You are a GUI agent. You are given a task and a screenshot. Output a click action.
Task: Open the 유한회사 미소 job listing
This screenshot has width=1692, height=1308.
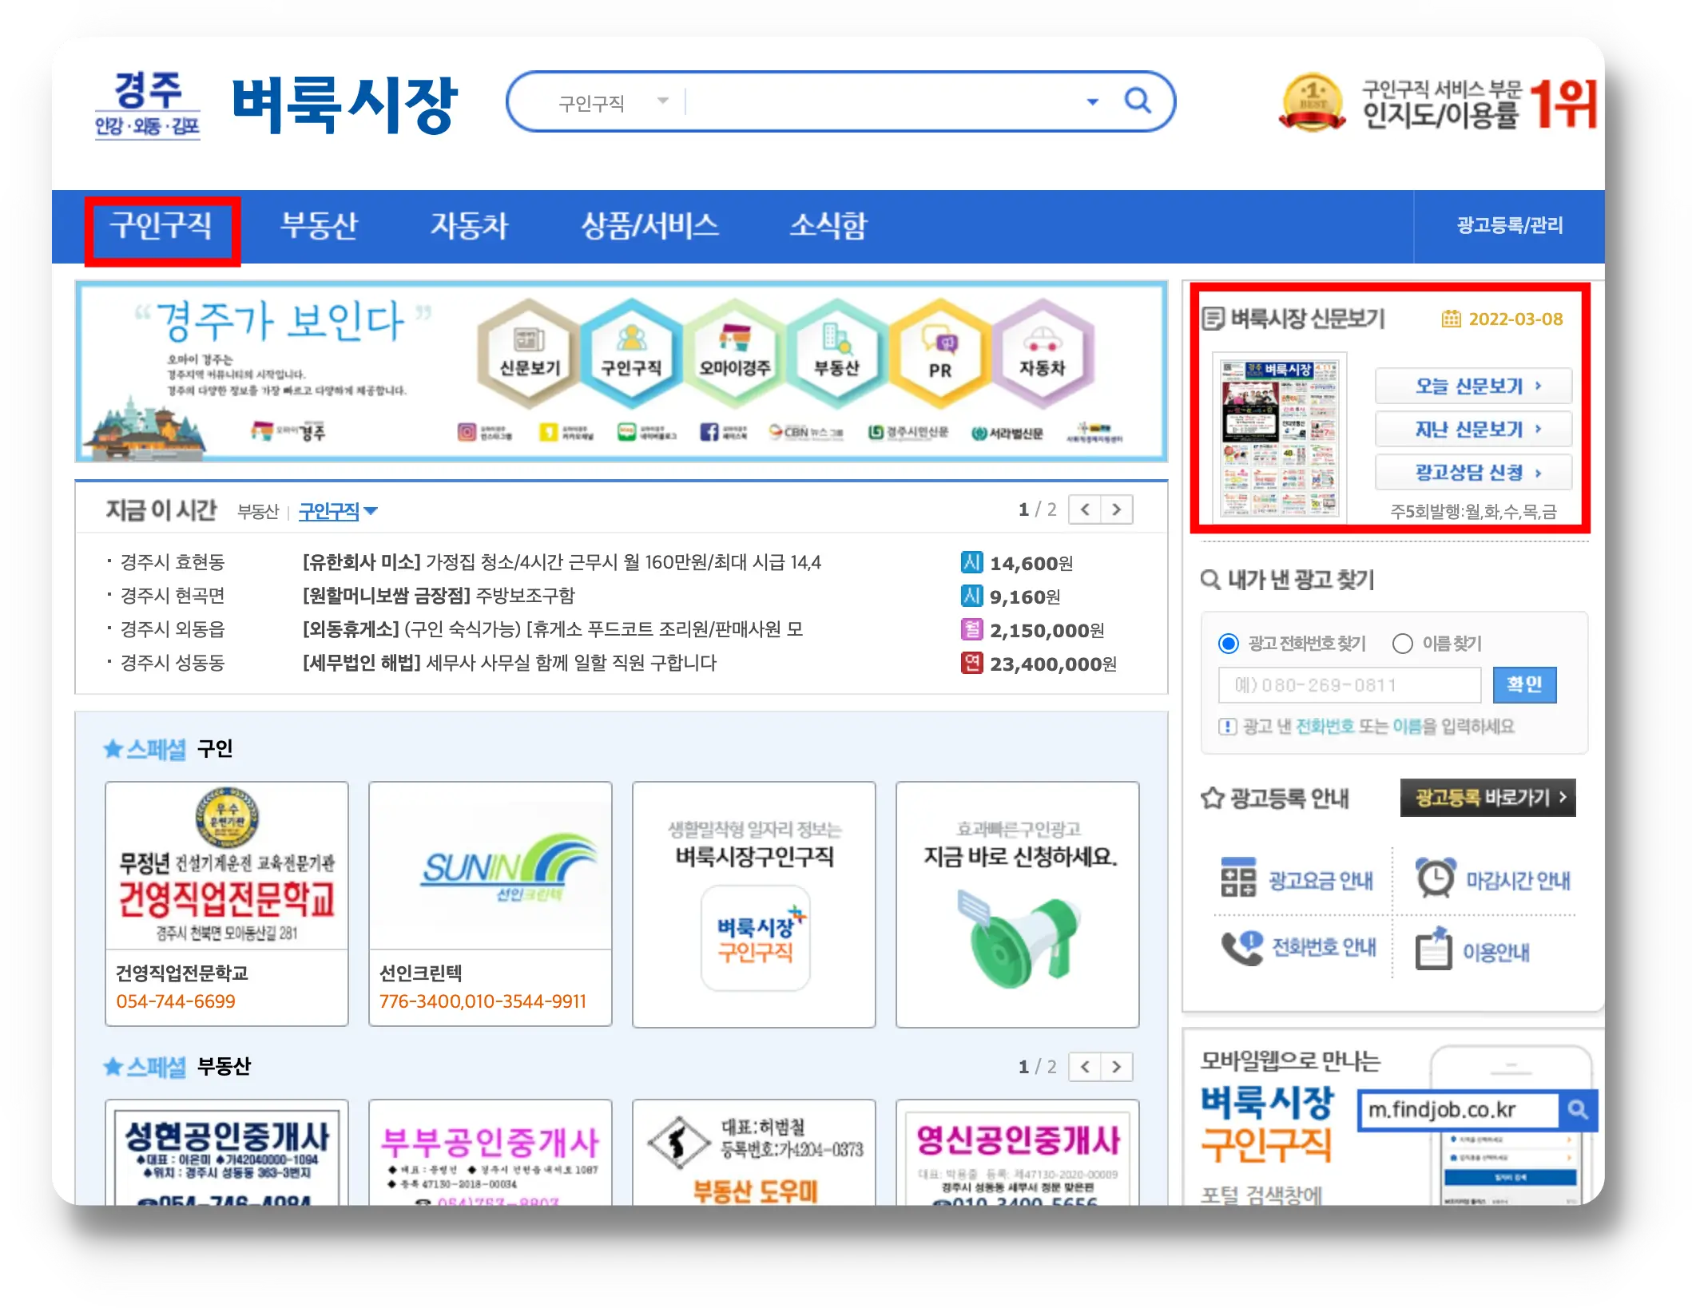pos(561,562)
